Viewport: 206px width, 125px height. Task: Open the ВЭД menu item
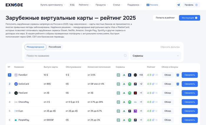pos(72,5)
